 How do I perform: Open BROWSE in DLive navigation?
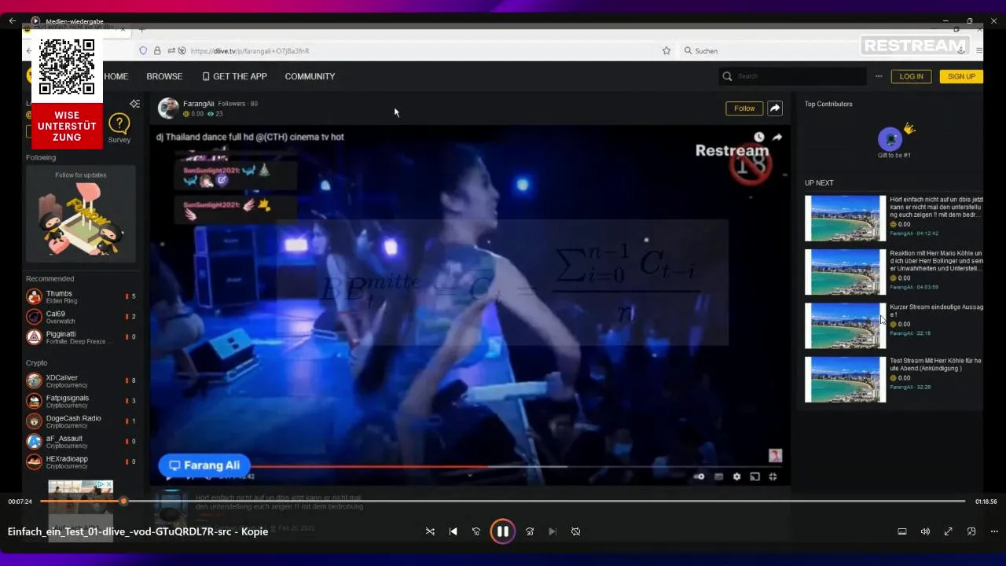click(x=164, y=76)
